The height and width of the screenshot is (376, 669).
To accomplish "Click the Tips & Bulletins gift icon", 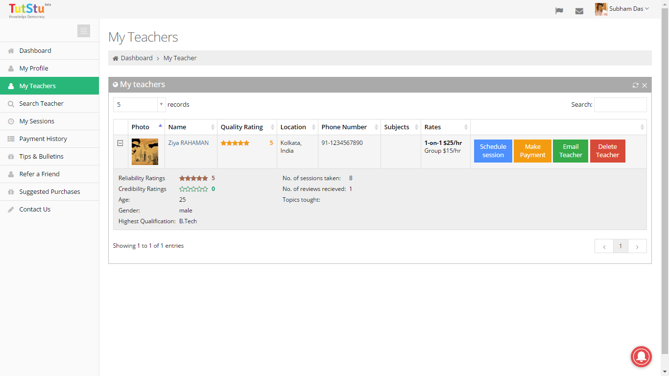I will click(11, 157).
